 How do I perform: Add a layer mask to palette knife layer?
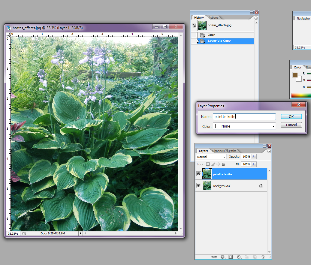[x=231, y=257]
